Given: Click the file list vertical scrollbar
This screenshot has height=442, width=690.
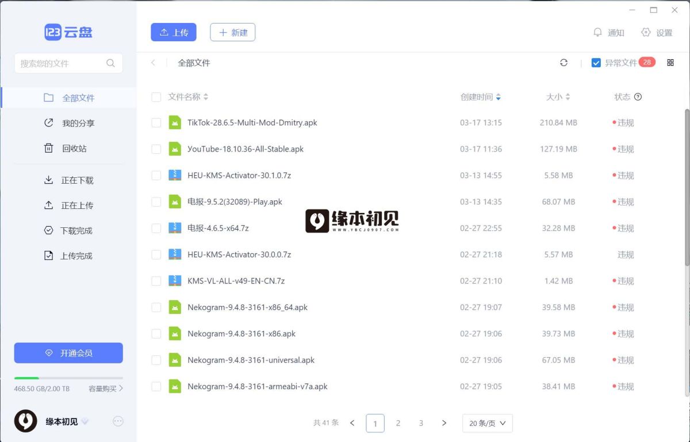Looking at the screenshot, I should tap(687, 187).
